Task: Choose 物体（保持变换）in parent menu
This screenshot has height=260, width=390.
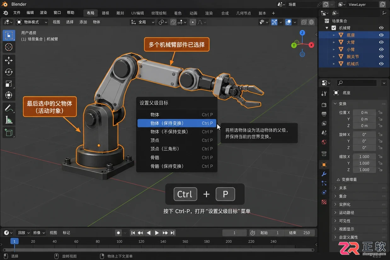Action: tap(177, 123)
